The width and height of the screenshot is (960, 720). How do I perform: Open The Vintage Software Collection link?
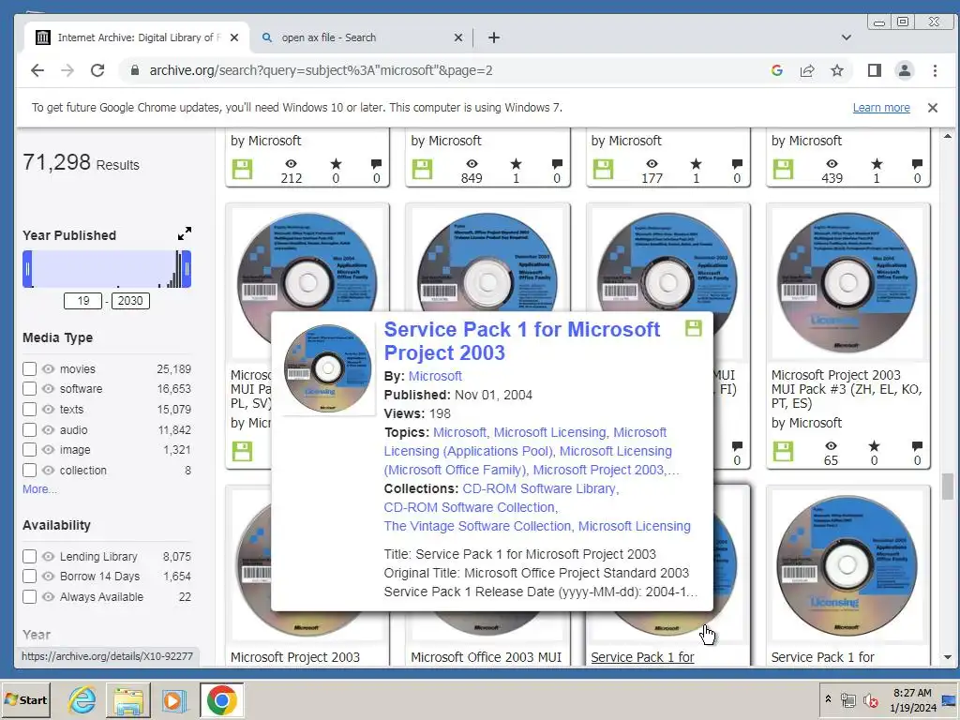(477, 526)
